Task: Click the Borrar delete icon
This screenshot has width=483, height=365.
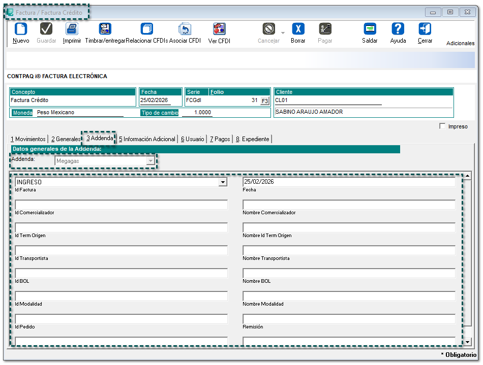Action: pyautogui.click(x=298, y=29)
